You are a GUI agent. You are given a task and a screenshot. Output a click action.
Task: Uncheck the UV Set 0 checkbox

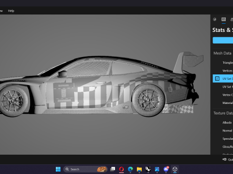(217, 79)
